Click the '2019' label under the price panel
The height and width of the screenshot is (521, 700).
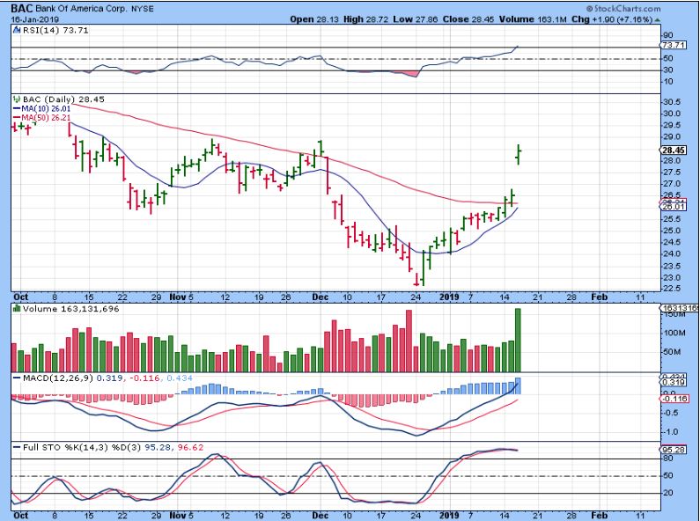[x=449, y=297]
